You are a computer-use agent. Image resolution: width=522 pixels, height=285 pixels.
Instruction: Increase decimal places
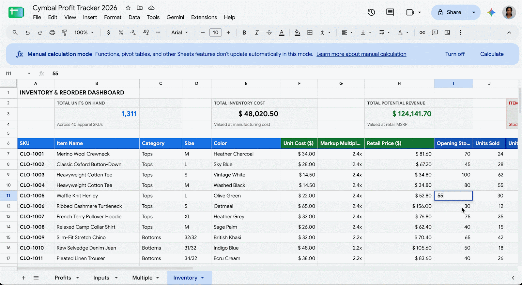[x=146, y=33]
